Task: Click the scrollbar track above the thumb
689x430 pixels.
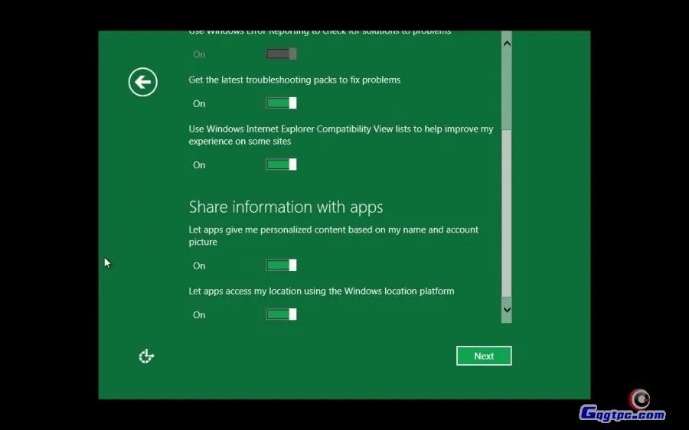Action: (x=506, y=92)
